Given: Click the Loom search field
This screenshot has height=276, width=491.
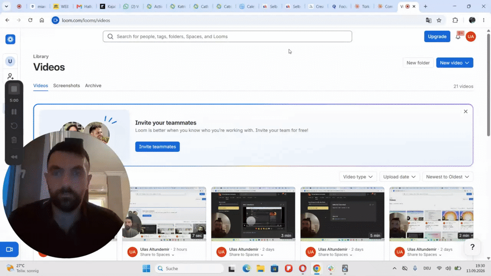Looking at the screenshot, I should [227, 36].
